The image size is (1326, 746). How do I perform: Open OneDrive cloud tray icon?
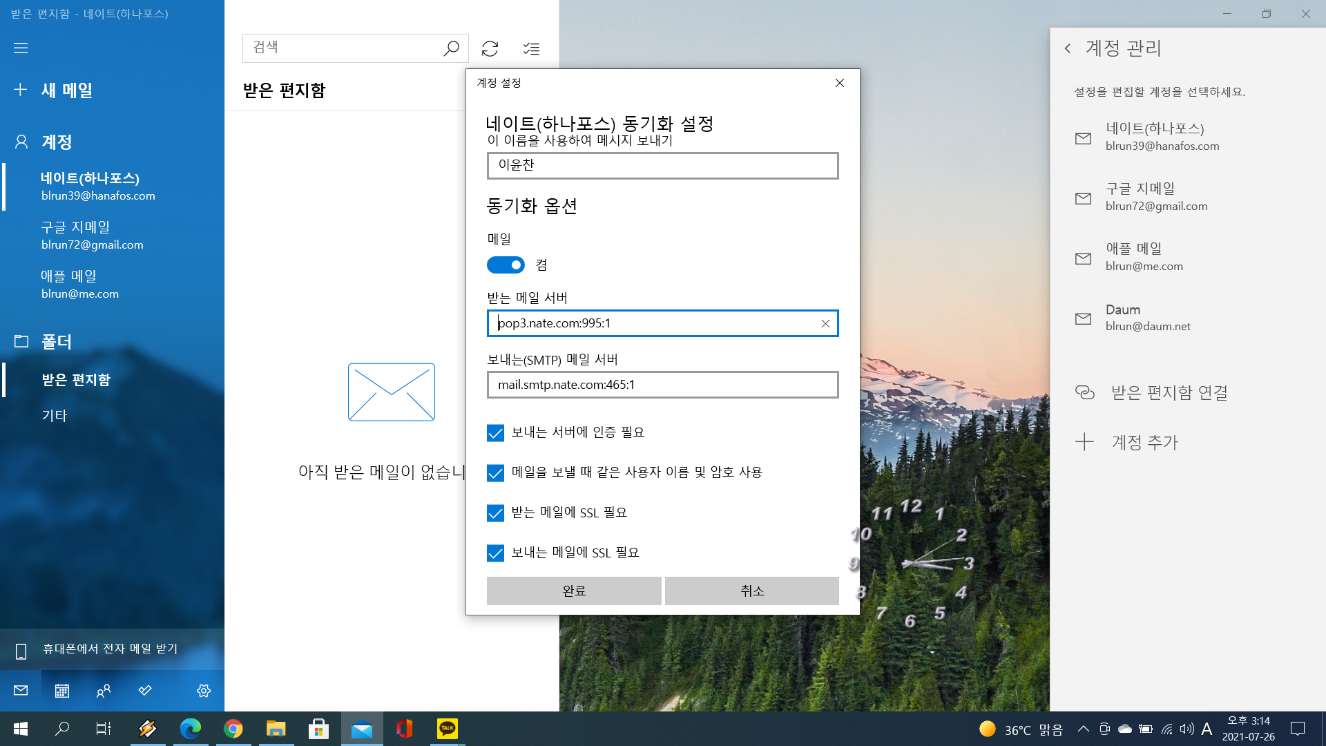click(1125, 729)
